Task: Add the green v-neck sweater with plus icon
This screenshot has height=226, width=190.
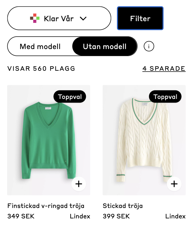Action: [79, 184]
